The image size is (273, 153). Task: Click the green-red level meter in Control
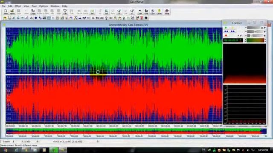click(255, 40)
